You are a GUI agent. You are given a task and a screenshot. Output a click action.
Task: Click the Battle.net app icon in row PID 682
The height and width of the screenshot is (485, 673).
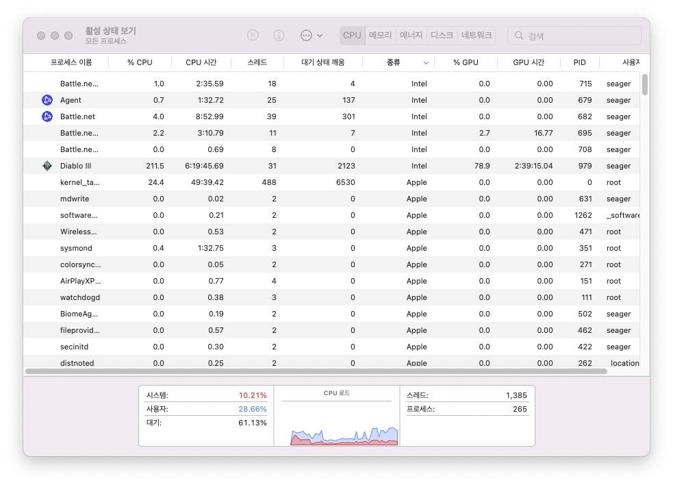47,116
